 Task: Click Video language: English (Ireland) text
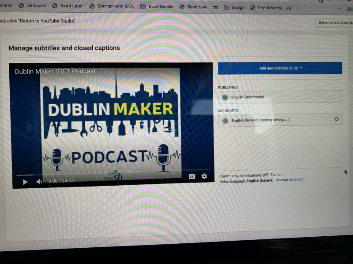pos(246,181)
